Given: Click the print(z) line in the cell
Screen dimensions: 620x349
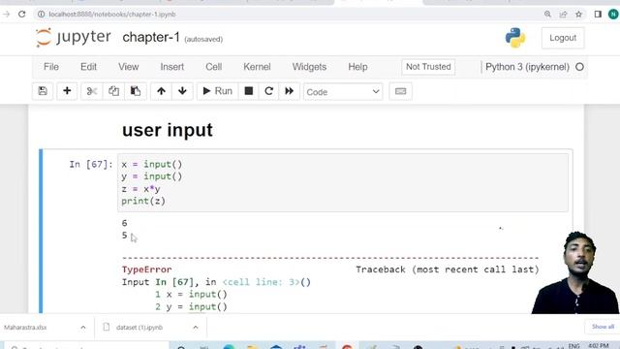Looking at the screenshot, I should (x=143, y=201).
